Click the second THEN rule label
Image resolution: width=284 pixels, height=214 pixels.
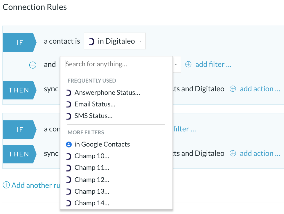point(19,154)
